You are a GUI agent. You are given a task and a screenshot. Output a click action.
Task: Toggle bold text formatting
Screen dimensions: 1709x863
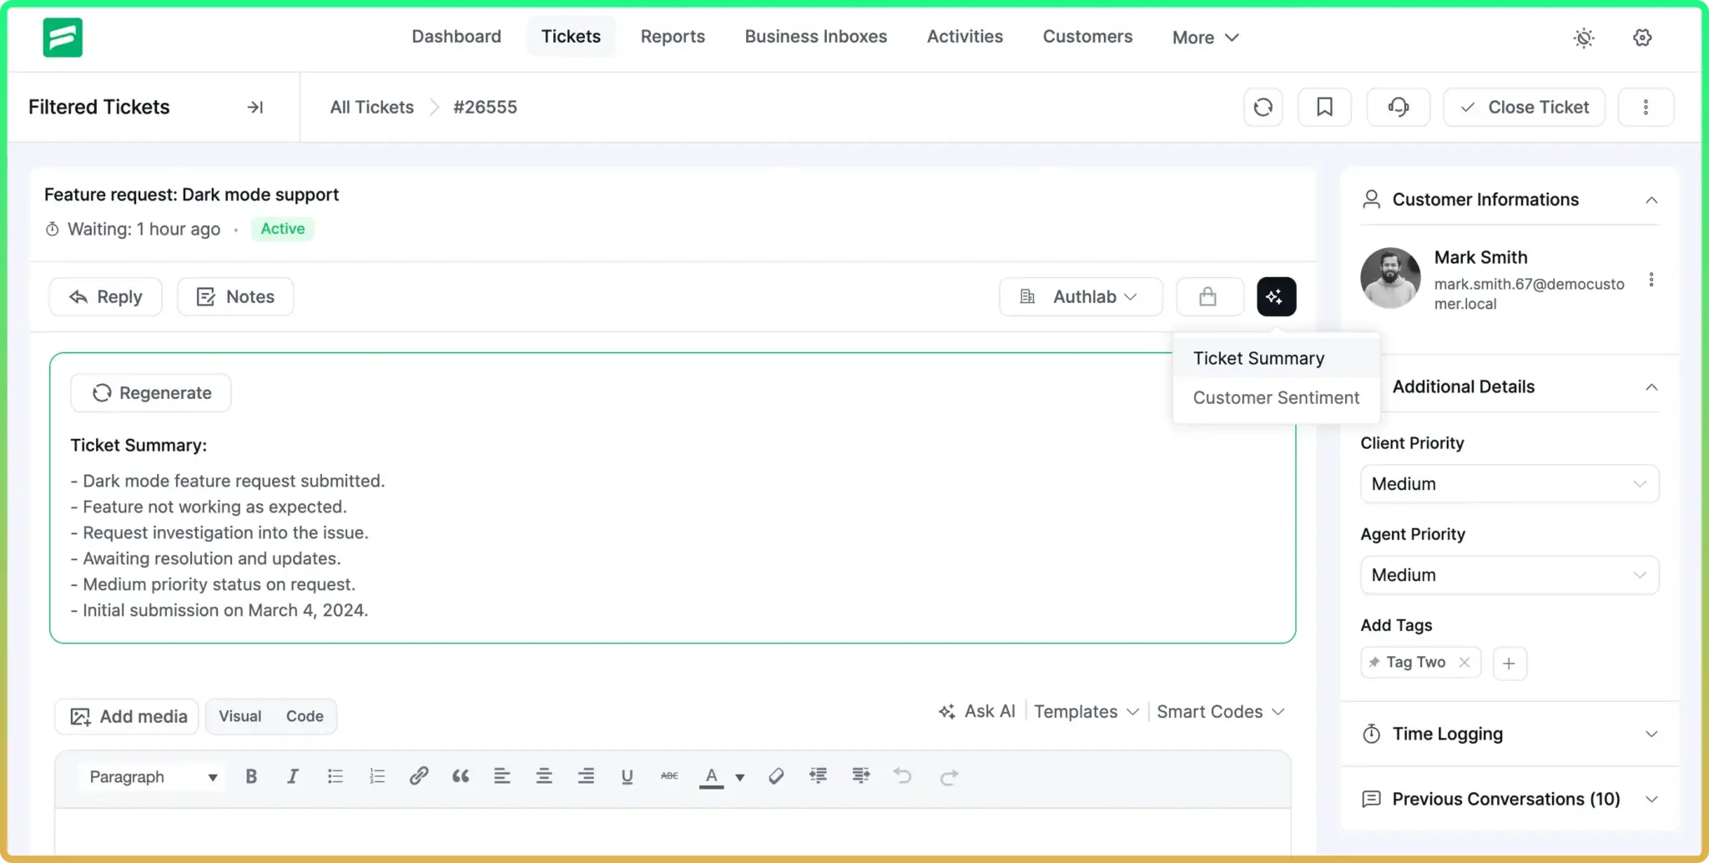point(251,776)
